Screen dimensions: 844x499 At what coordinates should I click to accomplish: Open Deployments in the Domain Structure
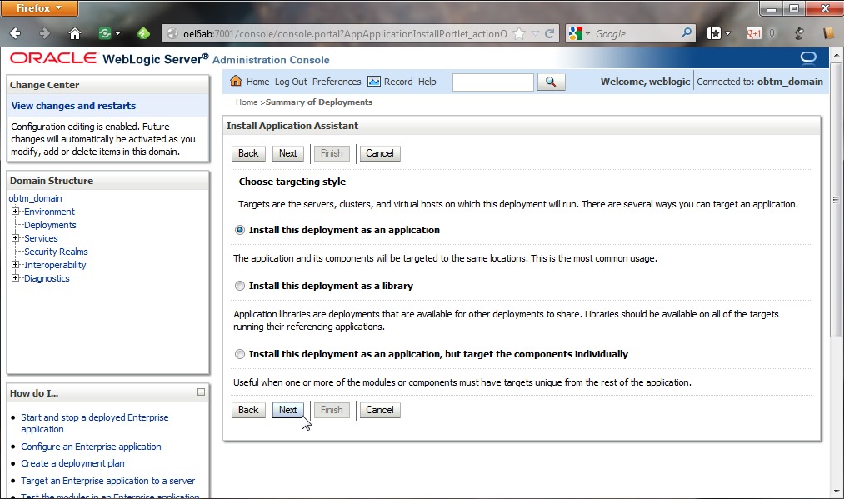click(50, 225)
